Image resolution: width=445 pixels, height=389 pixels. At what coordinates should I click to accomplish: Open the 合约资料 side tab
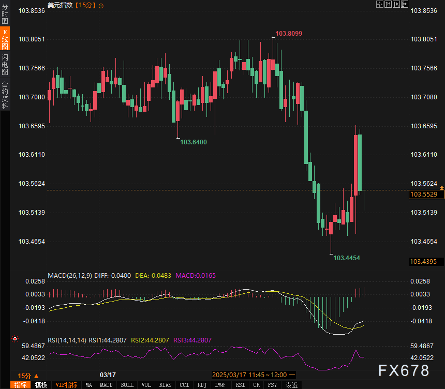[x=5, y=95]
